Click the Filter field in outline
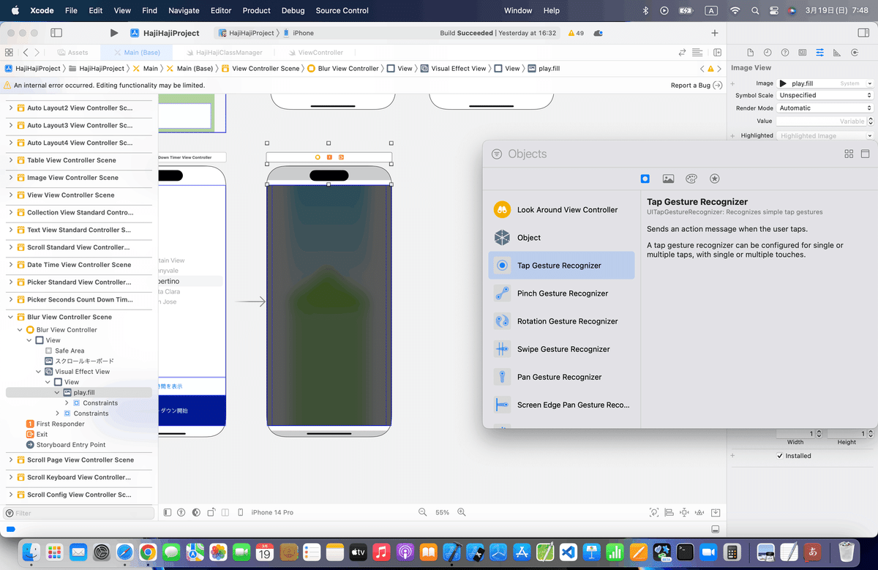 79,514
